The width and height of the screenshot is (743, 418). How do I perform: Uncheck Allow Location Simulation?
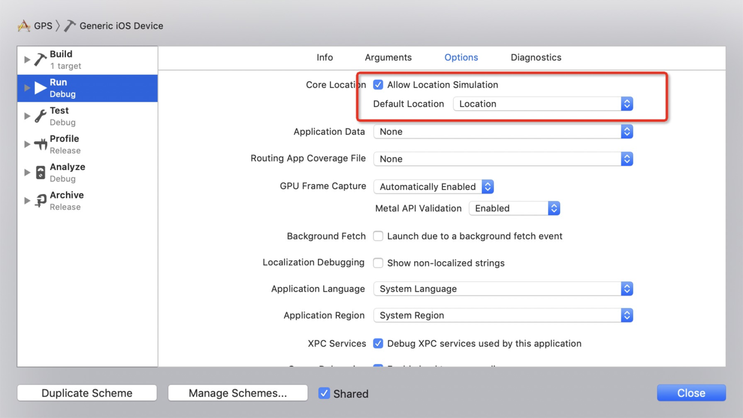(378, 85)
